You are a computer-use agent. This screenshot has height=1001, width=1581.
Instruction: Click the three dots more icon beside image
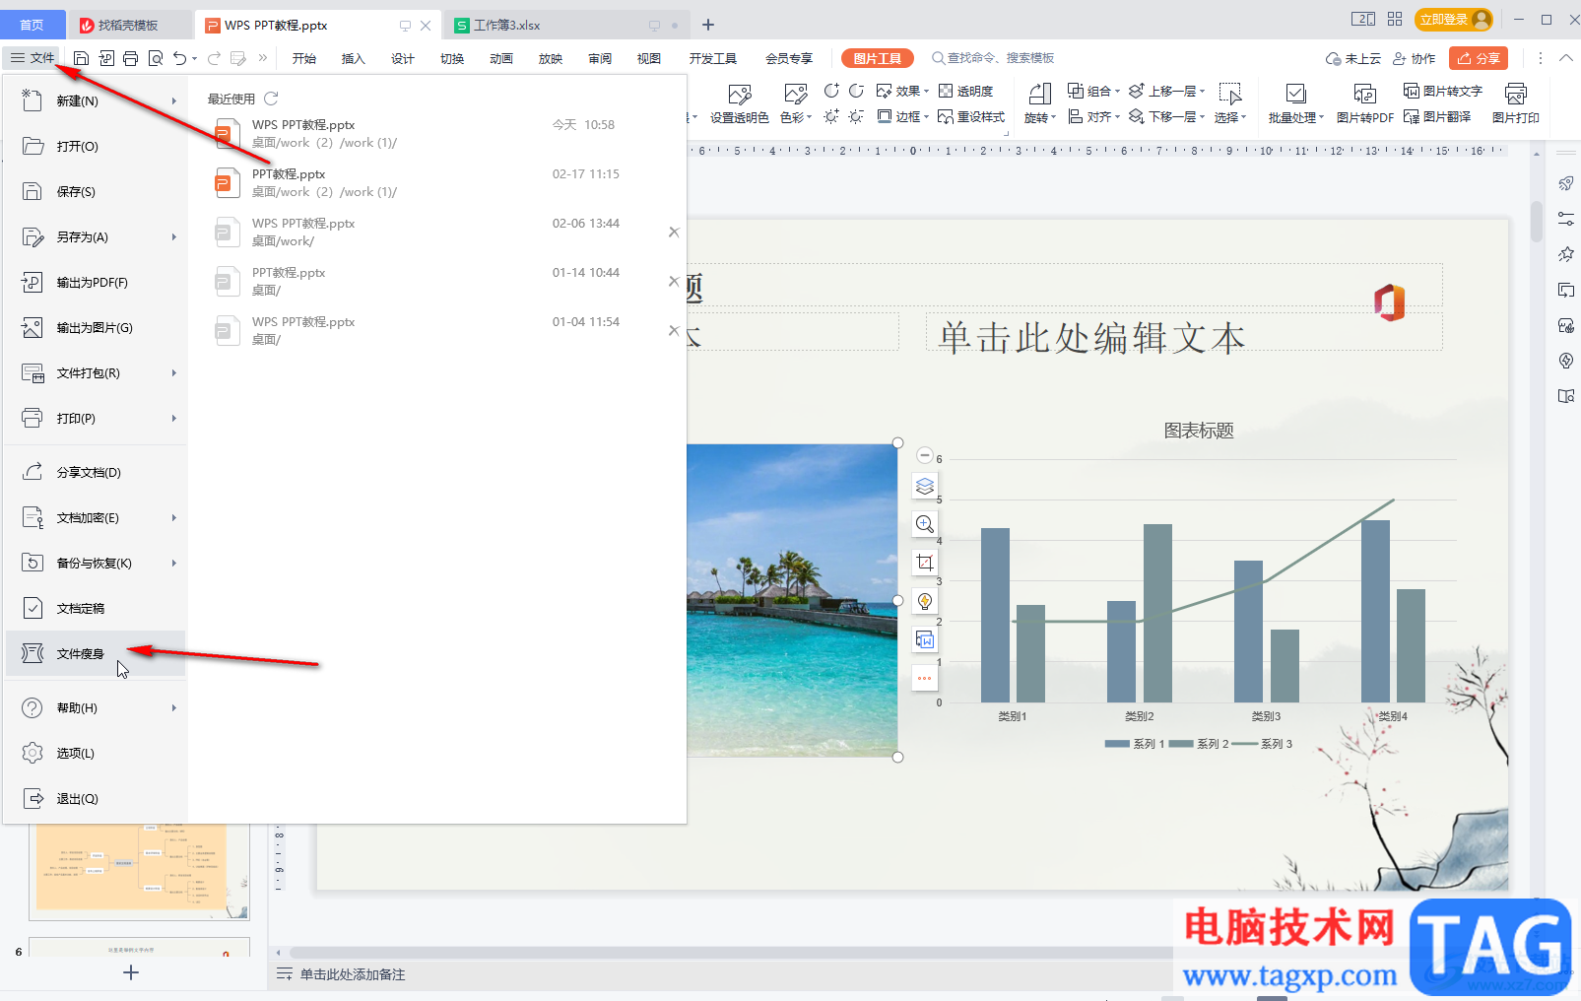pos(925,678)
